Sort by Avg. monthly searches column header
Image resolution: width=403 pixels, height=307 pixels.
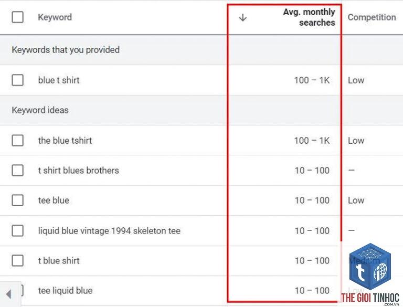pyautogui.click(x=309, y=17)
